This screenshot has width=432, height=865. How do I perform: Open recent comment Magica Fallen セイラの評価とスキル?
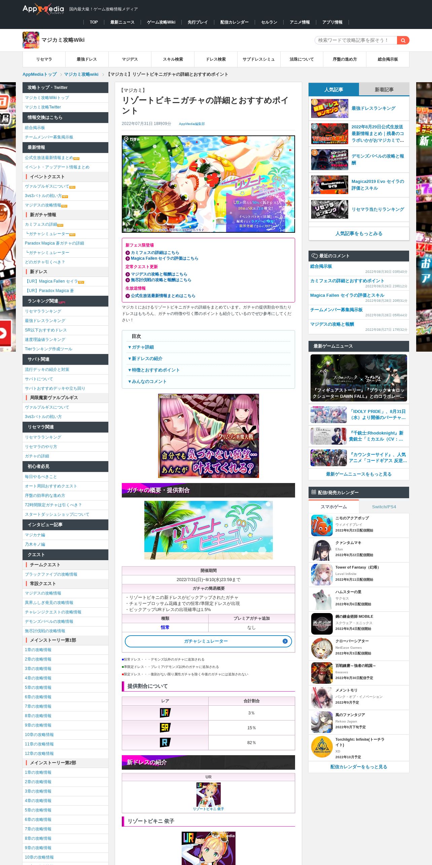click(347, 295)
